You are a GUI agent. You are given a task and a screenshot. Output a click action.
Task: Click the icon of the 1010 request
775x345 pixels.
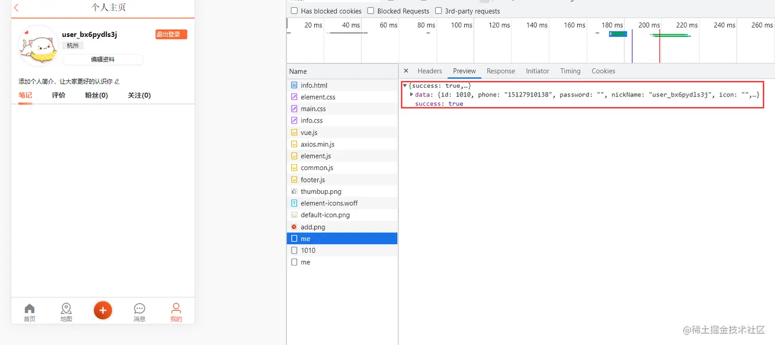point(294,250)
